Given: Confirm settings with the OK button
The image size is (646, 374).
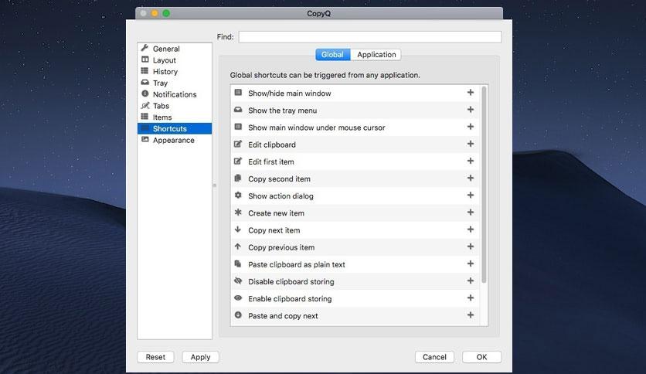Looking at the screenshot, I should pos(481,357).
